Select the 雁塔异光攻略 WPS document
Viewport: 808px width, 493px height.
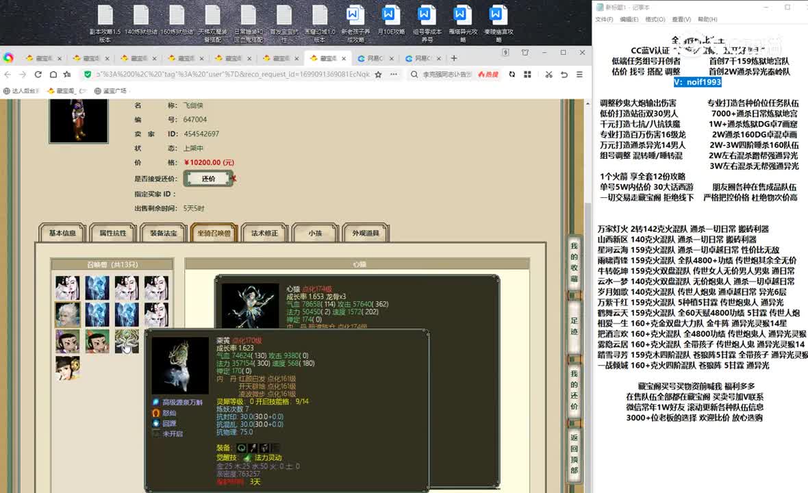[463, 24]
